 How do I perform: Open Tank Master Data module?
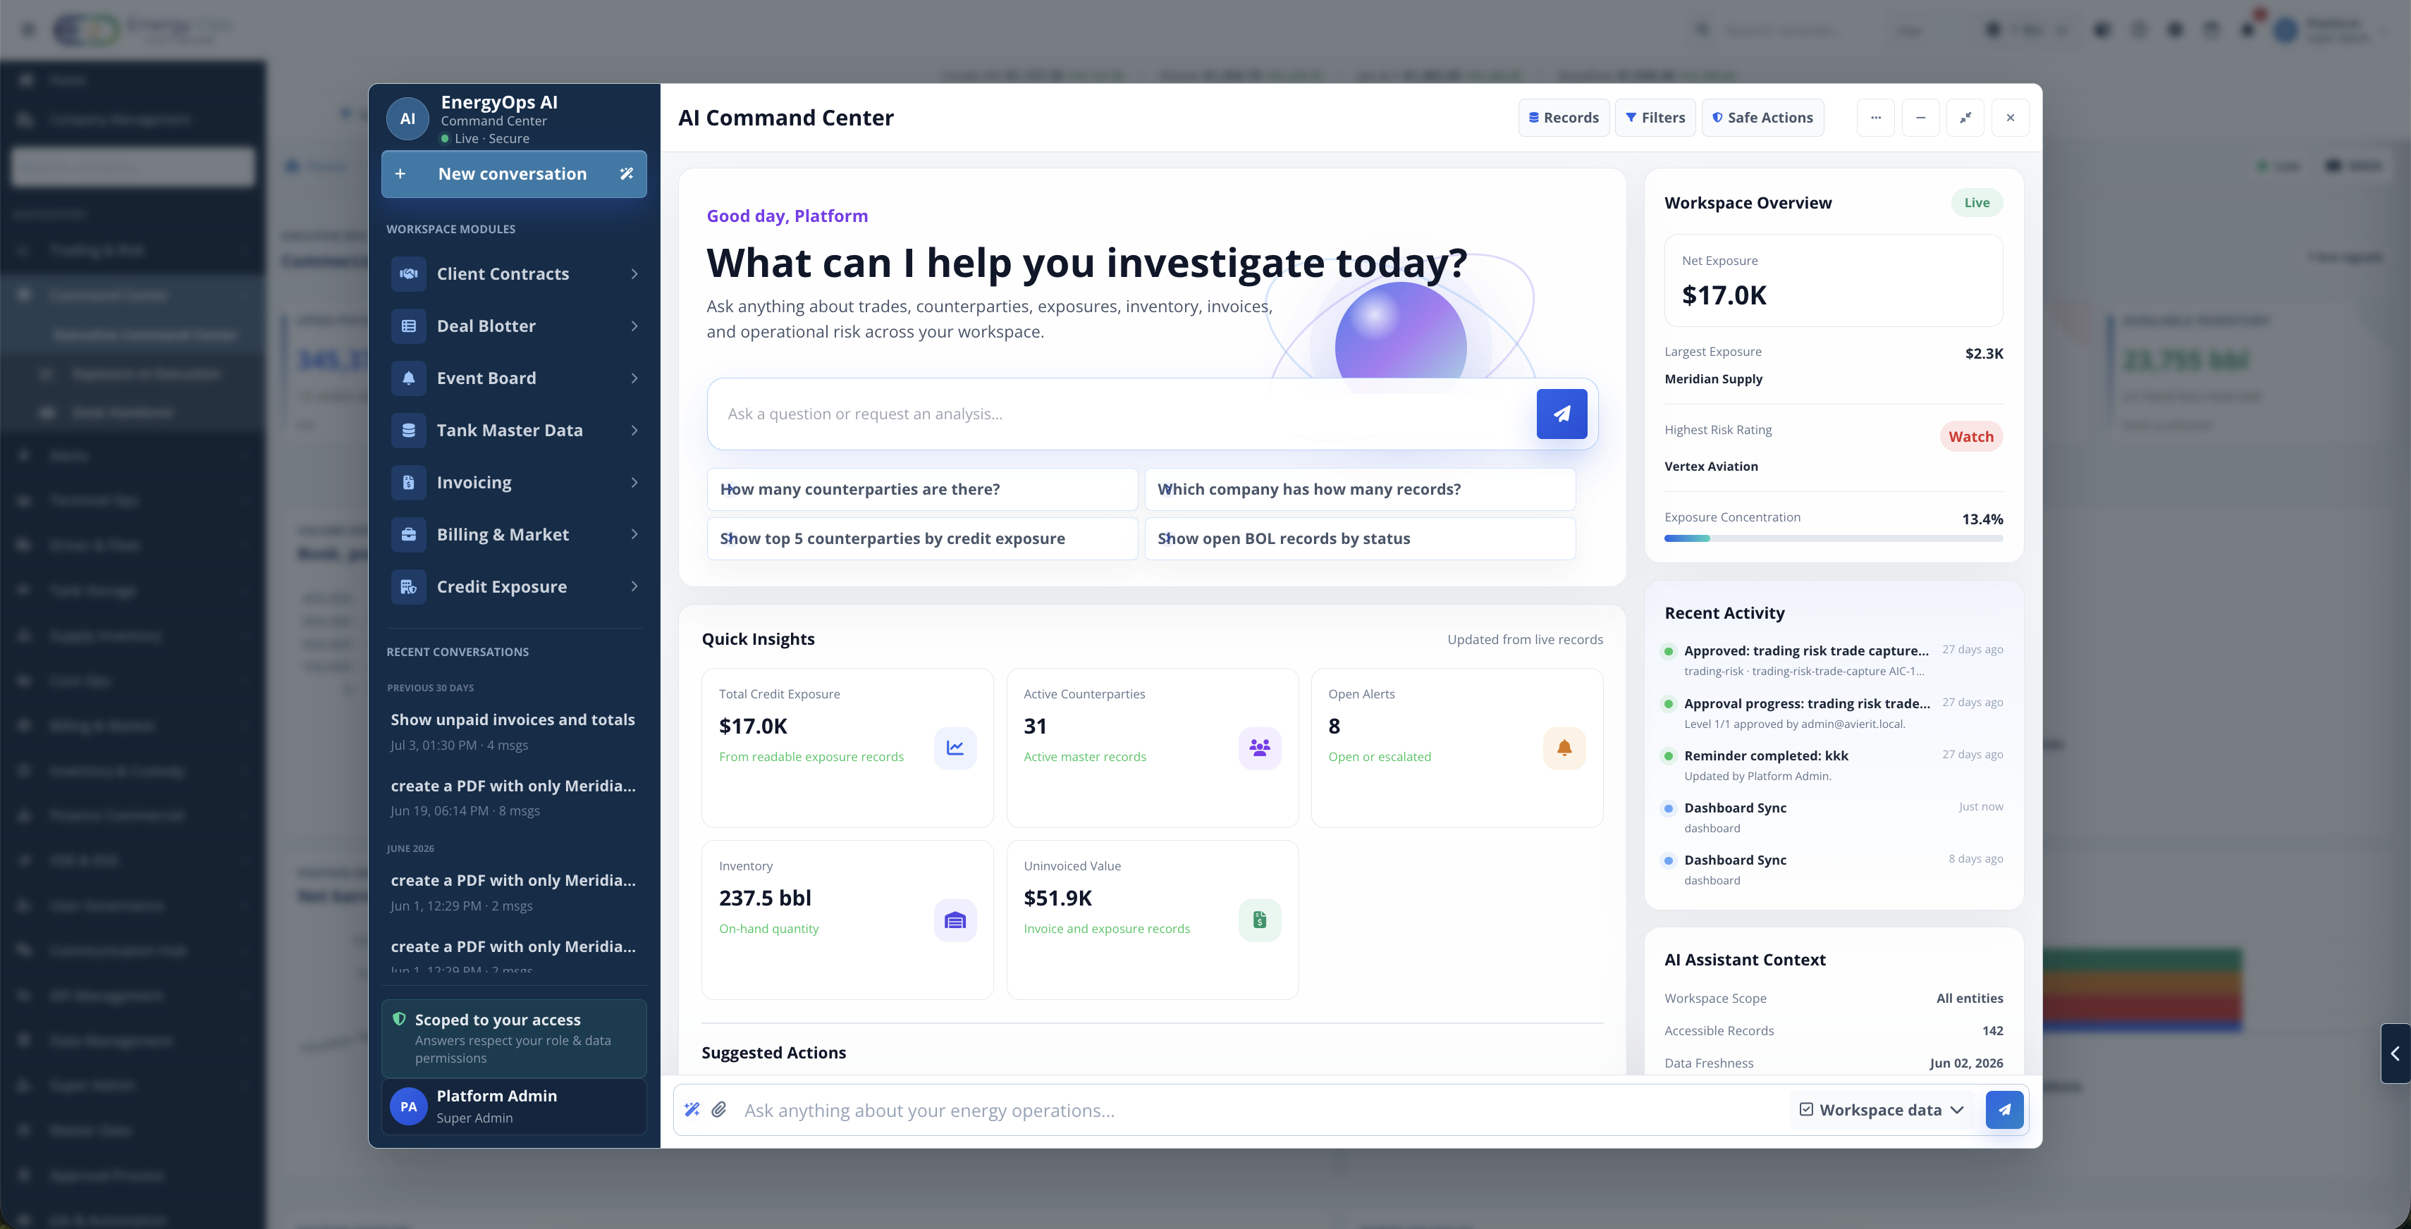[x=514, y=431]
